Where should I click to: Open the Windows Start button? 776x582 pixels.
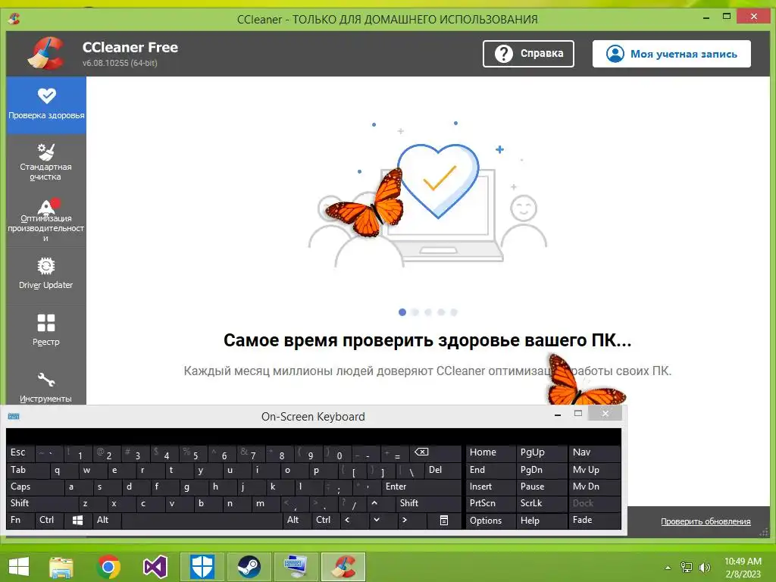tap(19, 567)
